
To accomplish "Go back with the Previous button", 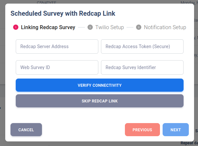I will (142, 130).
